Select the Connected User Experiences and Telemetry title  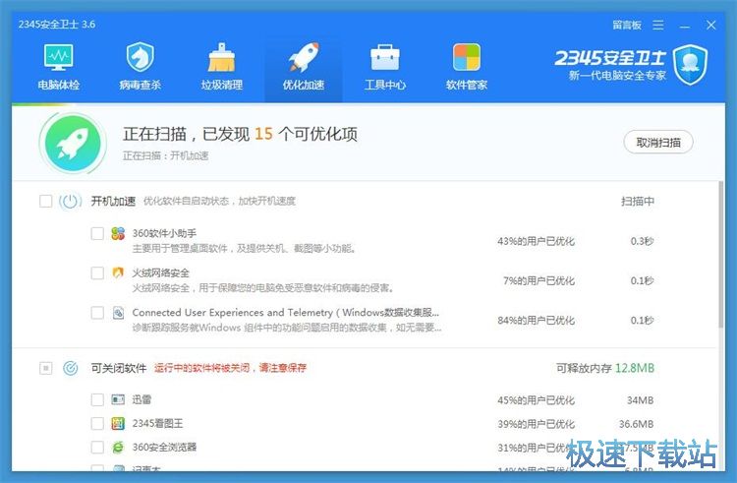click(286, 312)
